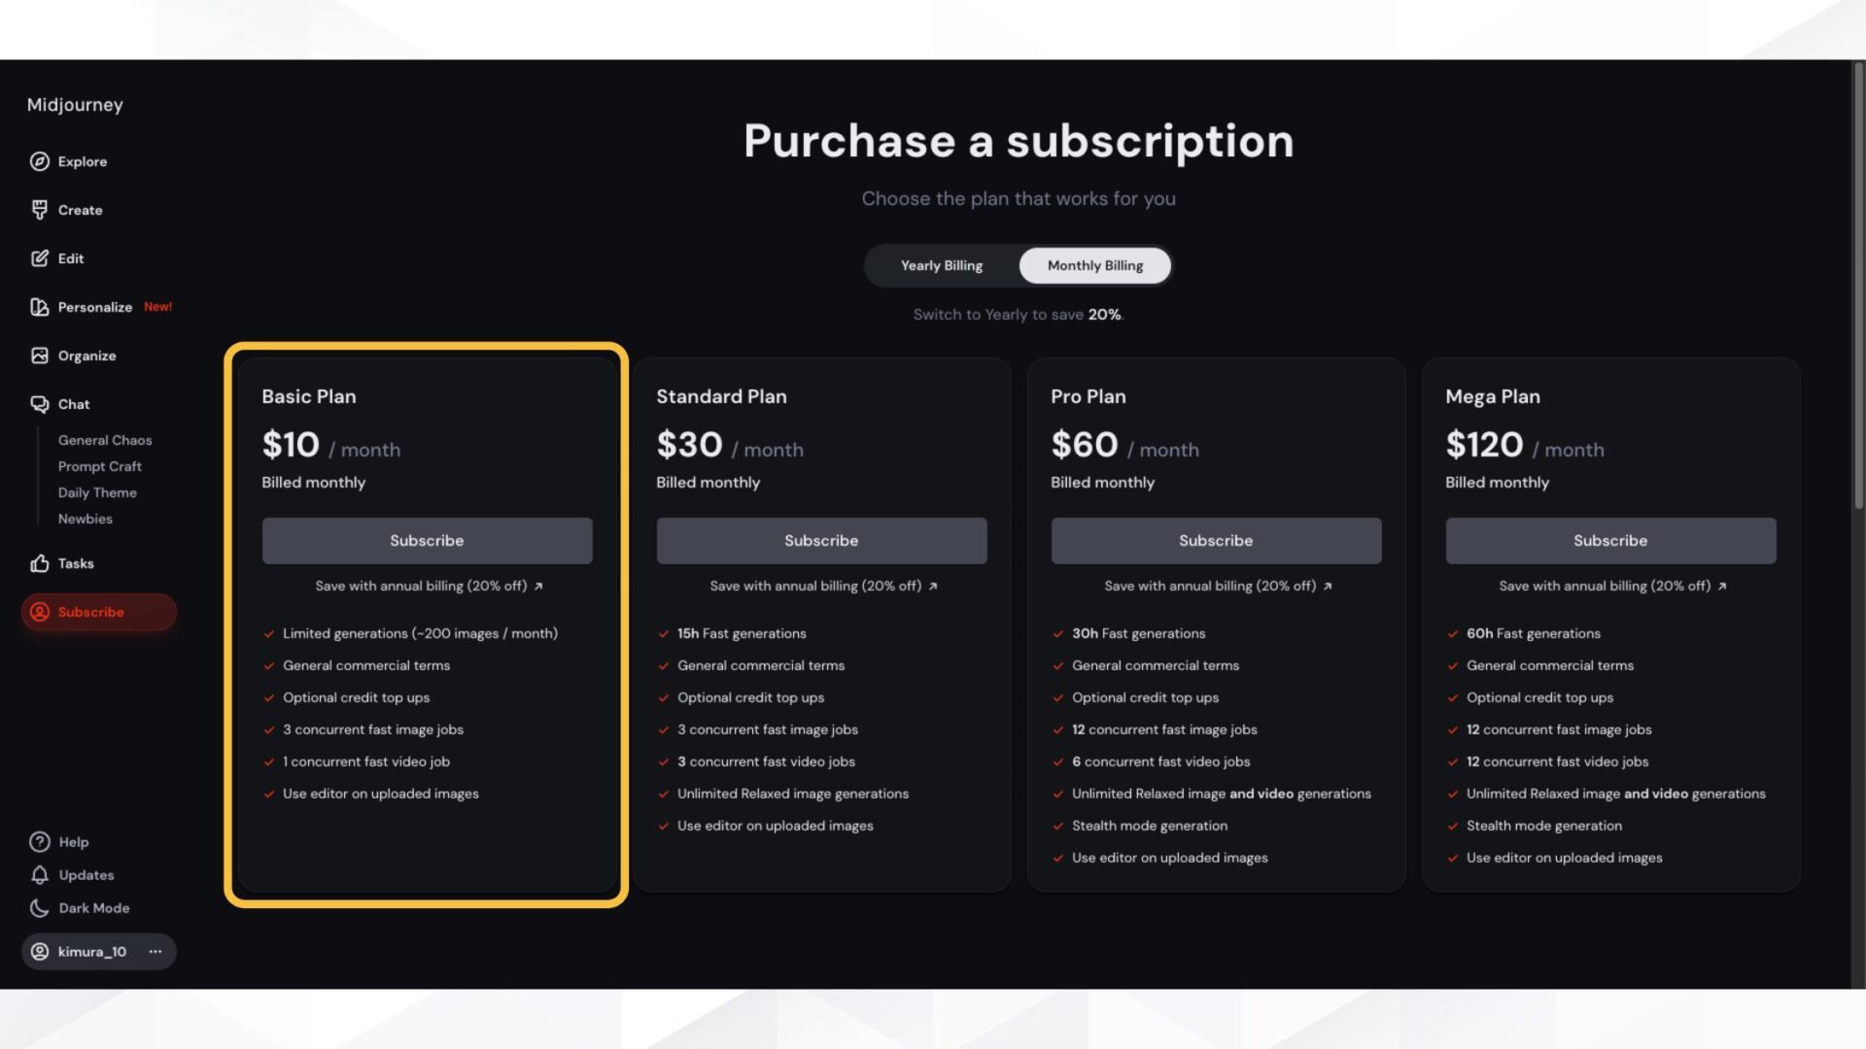Viewport: 1866px width, 1049px height.
Task: Click the Tasks thumbs-up icon
Action: click(x=39, y=563)
